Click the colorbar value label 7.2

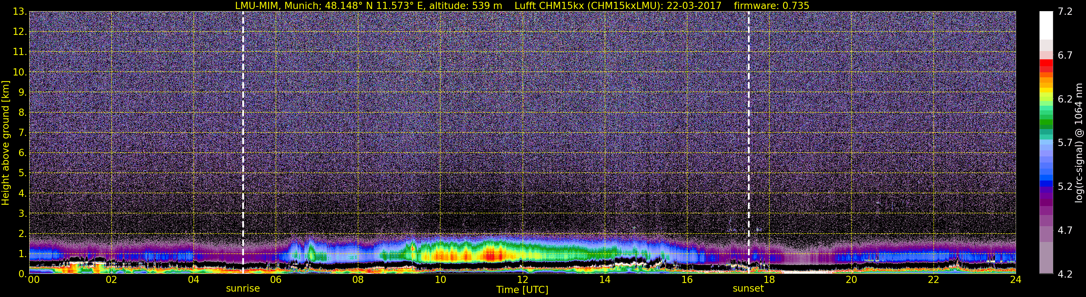(x=1065, y=12)
